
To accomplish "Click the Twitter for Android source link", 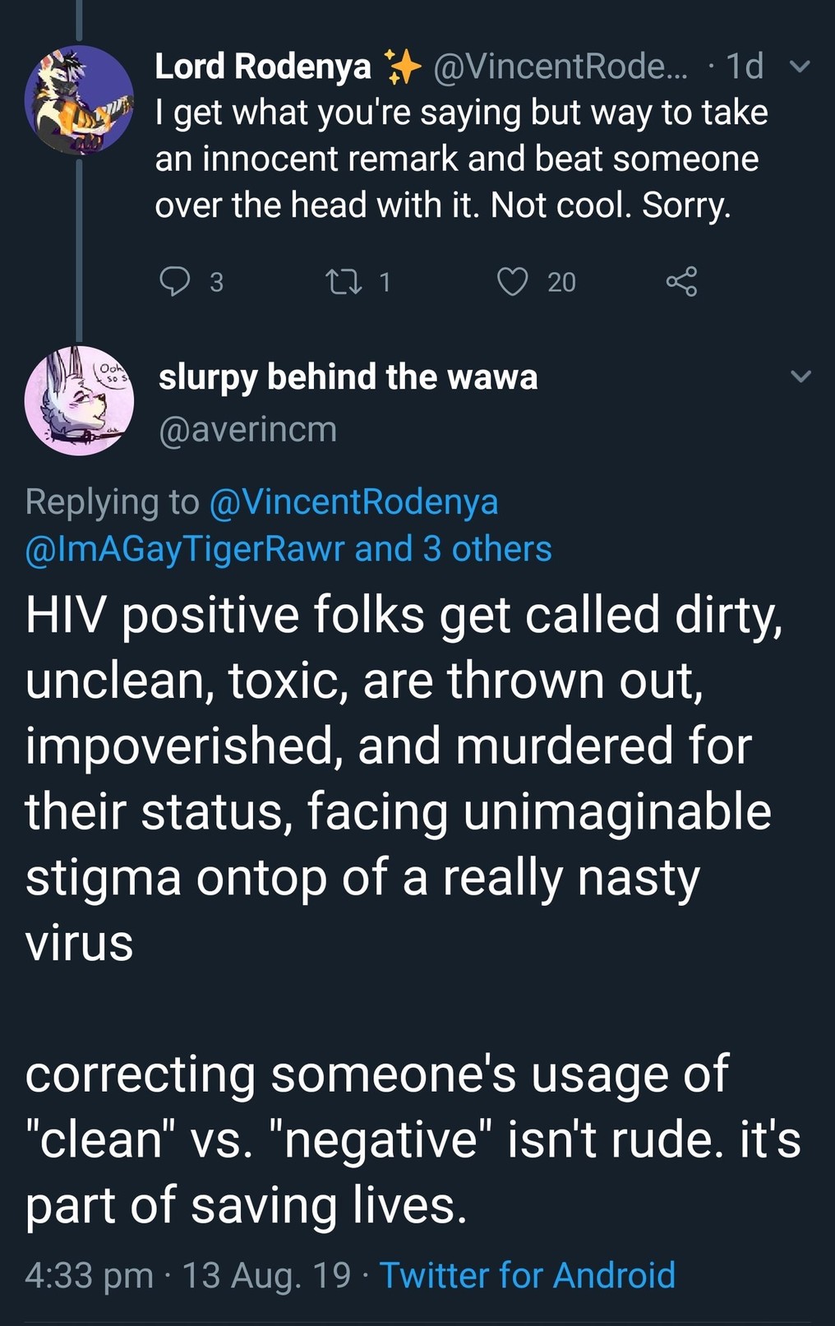I will [x=527, y=1275].
